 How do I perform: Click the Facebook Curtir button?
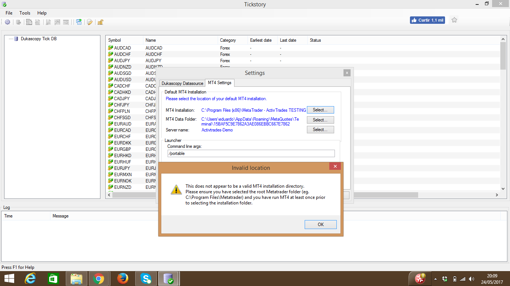[x=428, y=20]
